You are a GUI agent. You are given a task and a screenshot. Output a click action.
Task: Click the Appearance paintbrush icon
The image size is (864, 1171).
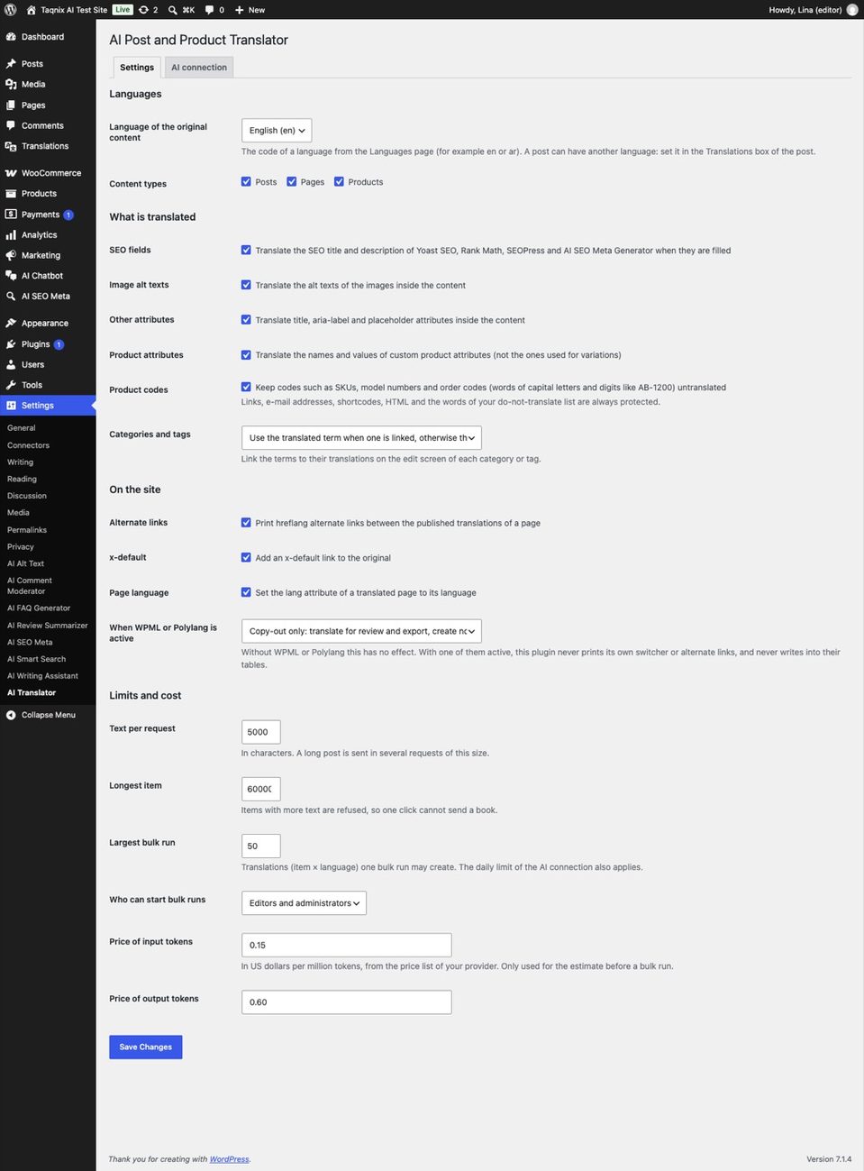pos(11,323)
